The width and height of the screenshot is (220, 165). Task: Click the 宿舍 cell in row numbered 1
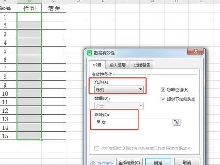[x=54, y=17]
